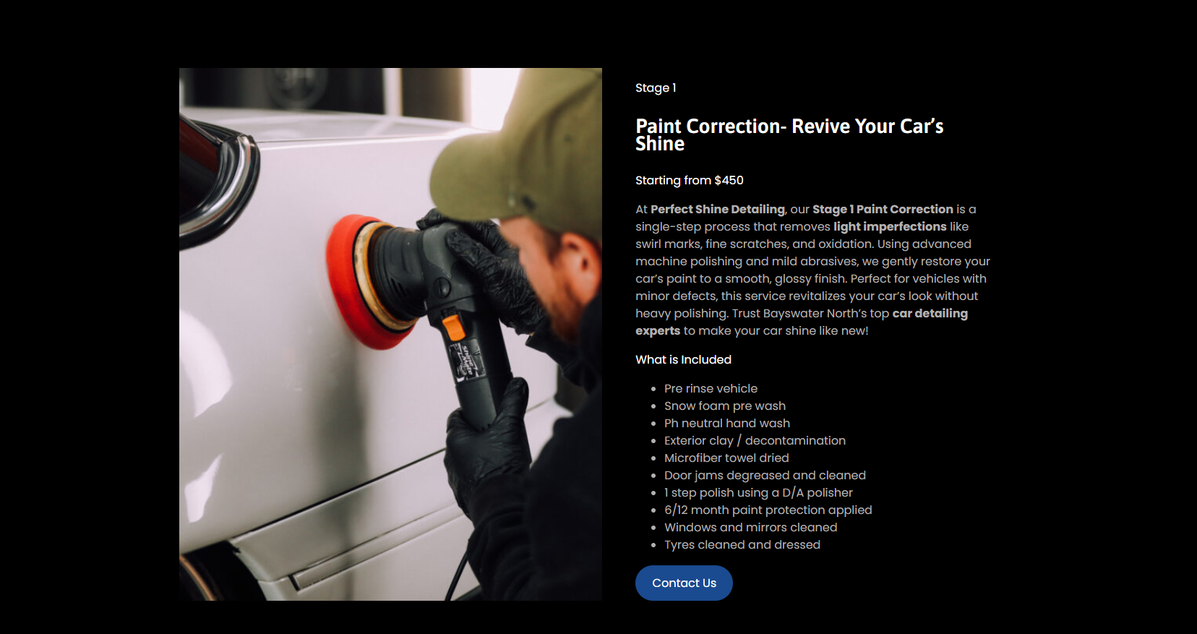1197x634 pixels.
Task: Select Door jams degreased and cleaned item
Action: [x=765, y=476]
